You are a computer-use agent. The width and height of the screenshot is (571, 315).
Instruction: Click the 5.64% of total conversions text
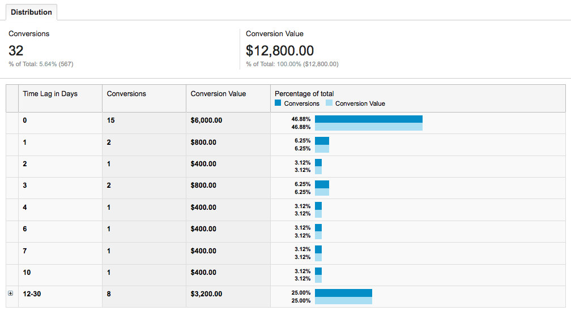(48, 64)
